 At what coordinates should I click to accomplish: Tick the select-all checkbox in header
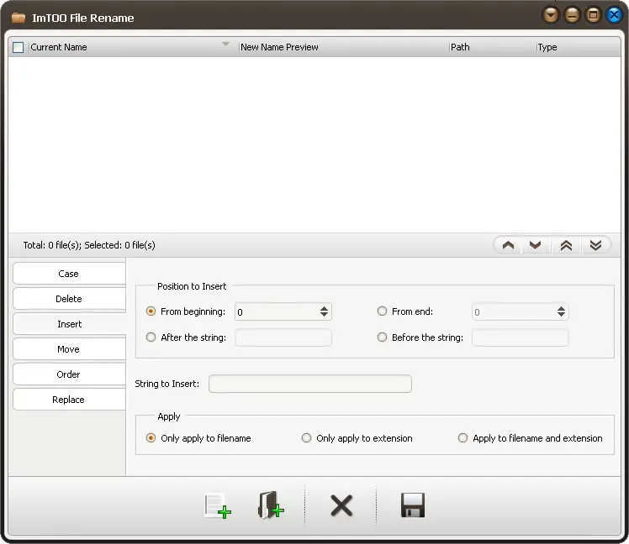click(18, 47)
